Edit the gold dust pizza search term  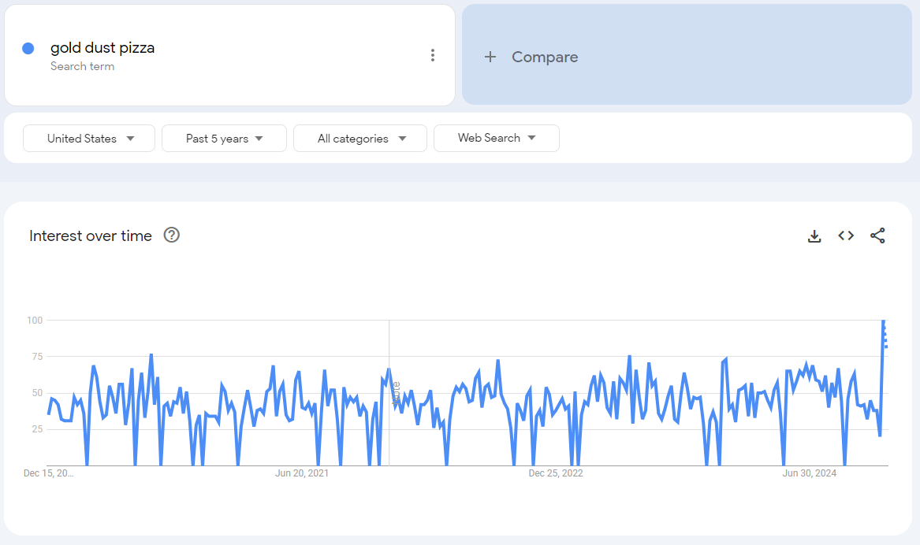tap(102, 47)
